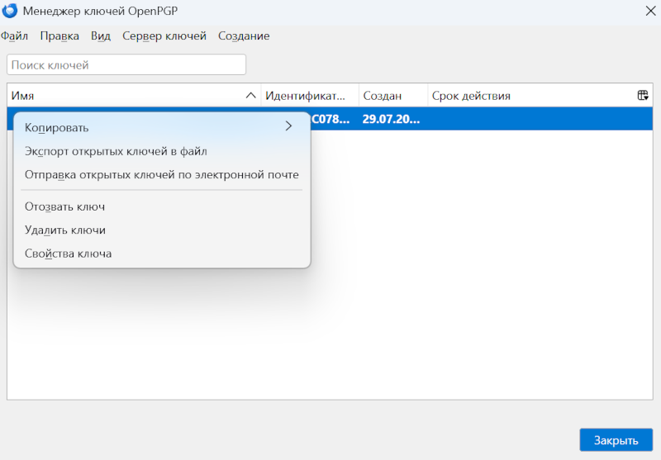Screen dimensions: 661x460
Task: Focus the Поиск ключей search field
Action: point(126,65)
